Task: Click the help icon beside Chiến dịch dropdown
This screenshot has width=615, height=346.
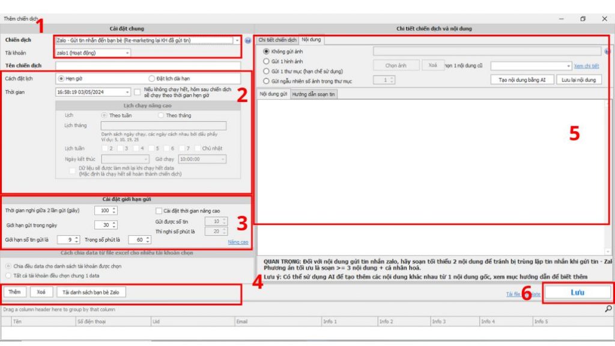Action: pos(247,41)
